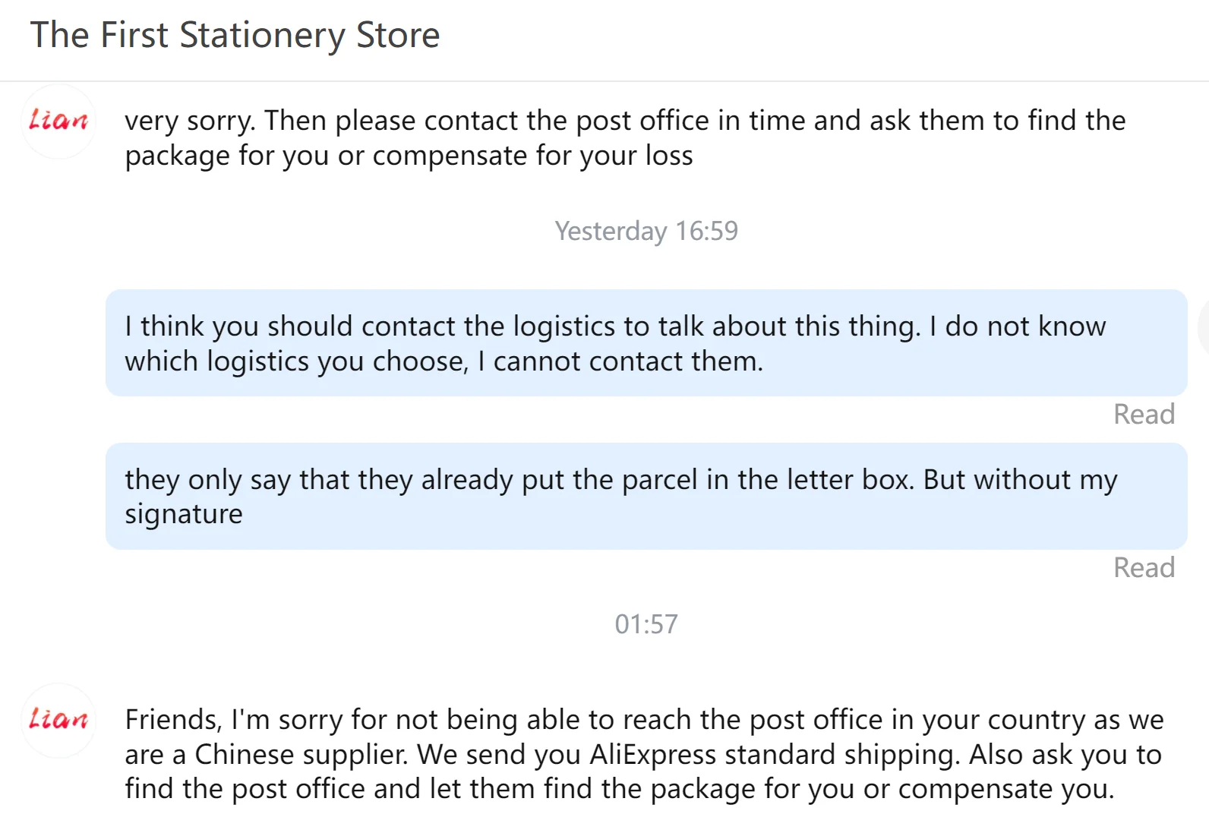Click the word 'signature' in sent bubble

pos(184,515)
